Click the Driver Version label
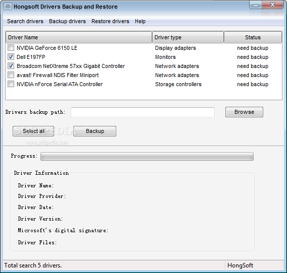 point(40,219)
